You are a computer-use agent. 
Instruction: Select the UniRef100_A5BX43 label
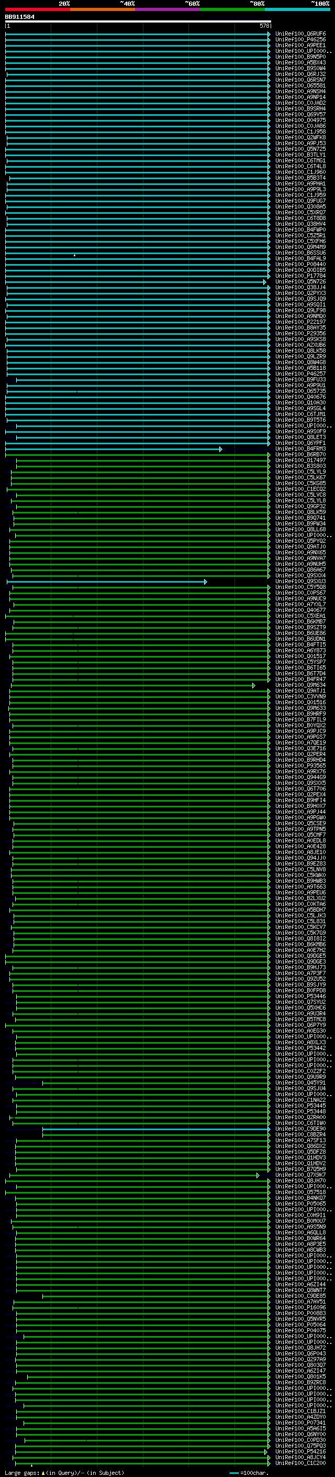click(x=300, y=63)
